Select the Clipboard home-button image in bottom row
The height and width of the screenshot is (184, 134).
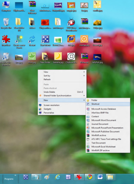[71, 58]
